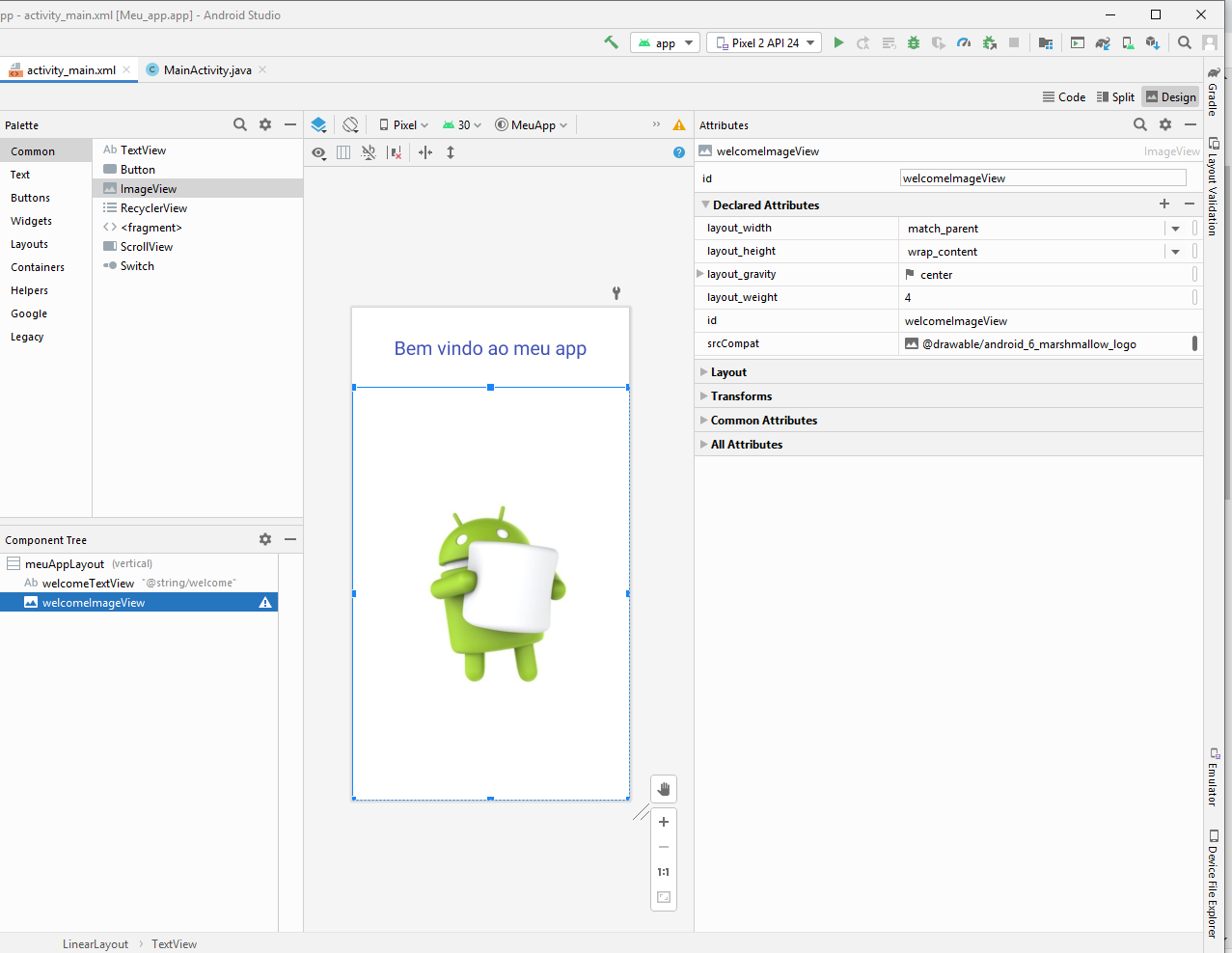The image size is (1232, 953).
Task: Click the add declared attribute plus button
Action: click(1164, 204)
